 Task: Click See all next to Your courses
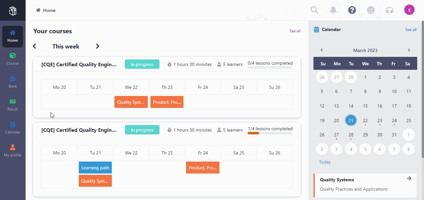pos(294,31)
